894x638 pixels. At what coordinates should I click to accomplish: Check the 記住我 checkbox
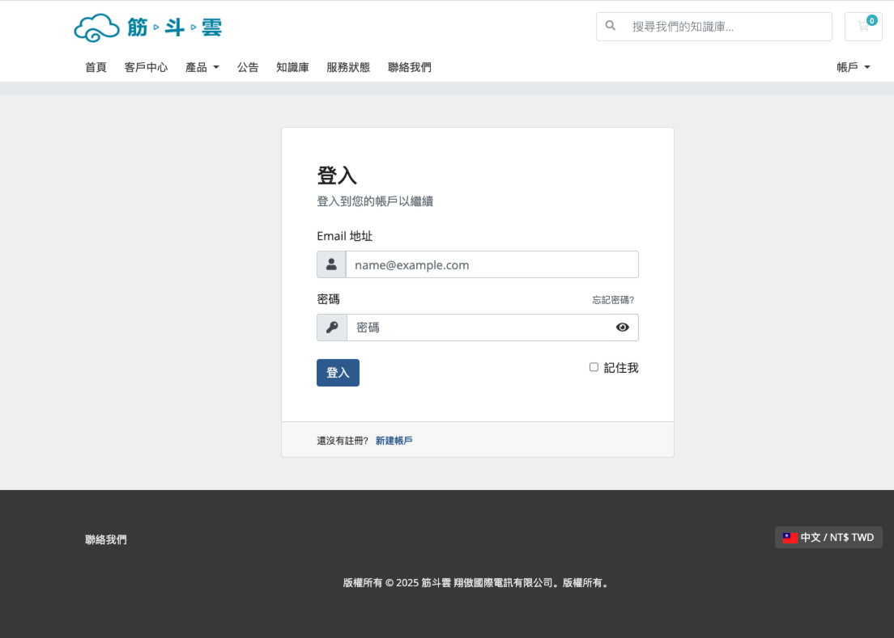(594, 367)
